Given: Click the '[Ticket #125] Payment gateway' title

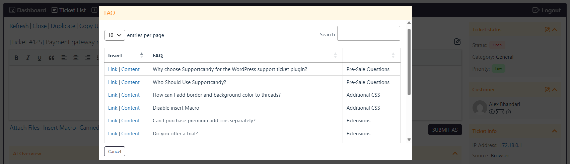Looking at the screenshot, I should pos(54,42).
